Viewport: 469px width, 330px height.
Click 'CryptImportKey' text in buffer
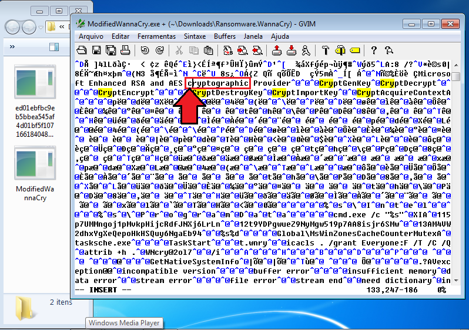click(305, 93)
